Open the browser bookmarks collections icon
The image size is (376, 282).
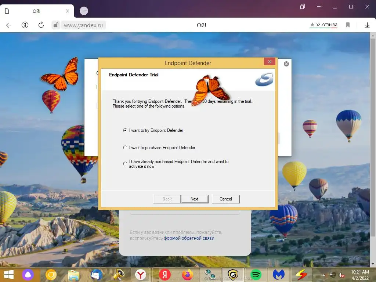pos(303,7)
